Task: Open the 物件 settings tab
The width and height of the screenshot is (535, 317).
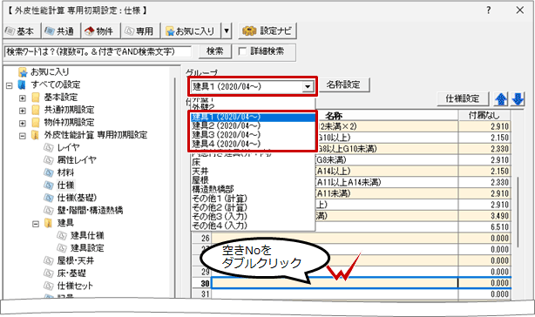Action: click(100, 31)
